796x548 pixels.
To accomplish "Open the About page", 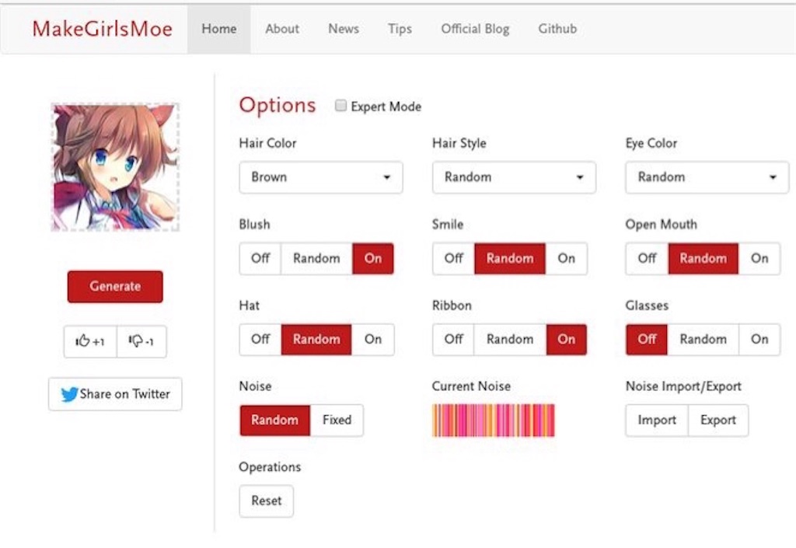I will 281,29.
